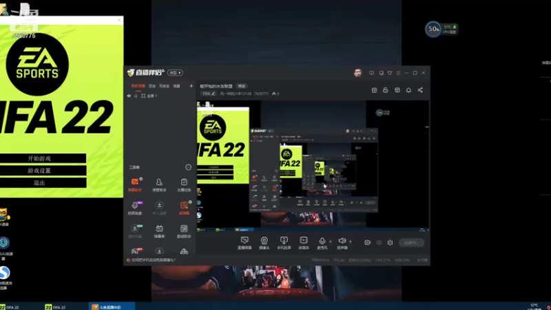Open the 歌词助手 tool

(x=184, y=231)
